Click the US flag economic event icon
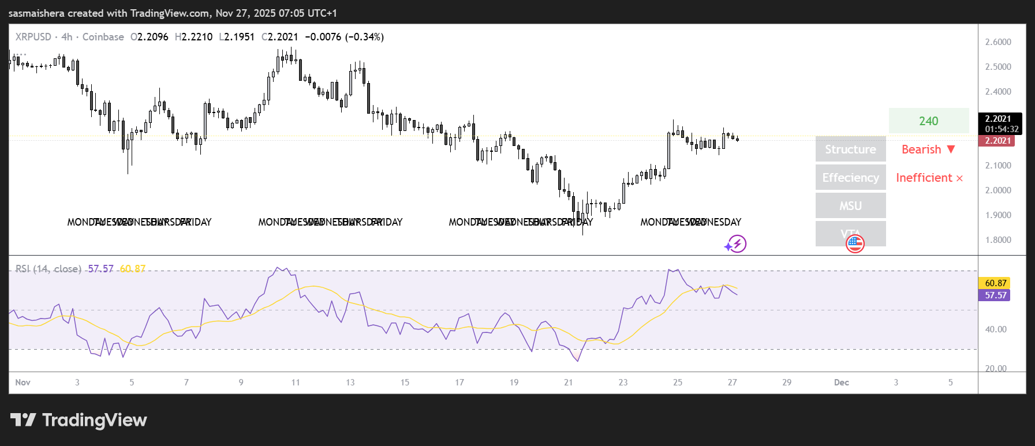This screenshot has height=446, width=1035. click(x=855, y=243)
